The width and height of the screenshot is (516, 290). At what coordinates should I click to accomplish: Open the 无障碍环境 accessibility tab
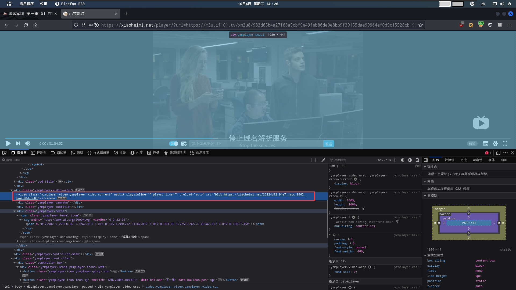[175, 153]
